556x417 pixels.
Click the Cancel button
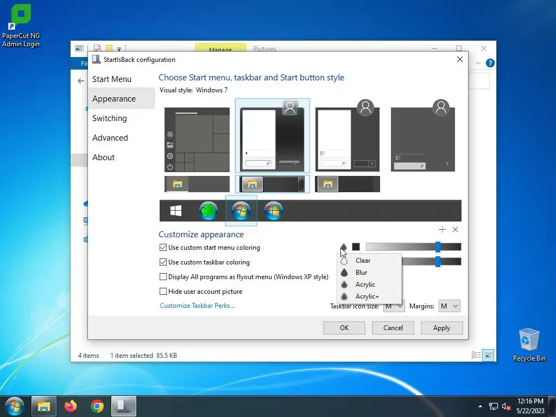(x=393, y=327)
